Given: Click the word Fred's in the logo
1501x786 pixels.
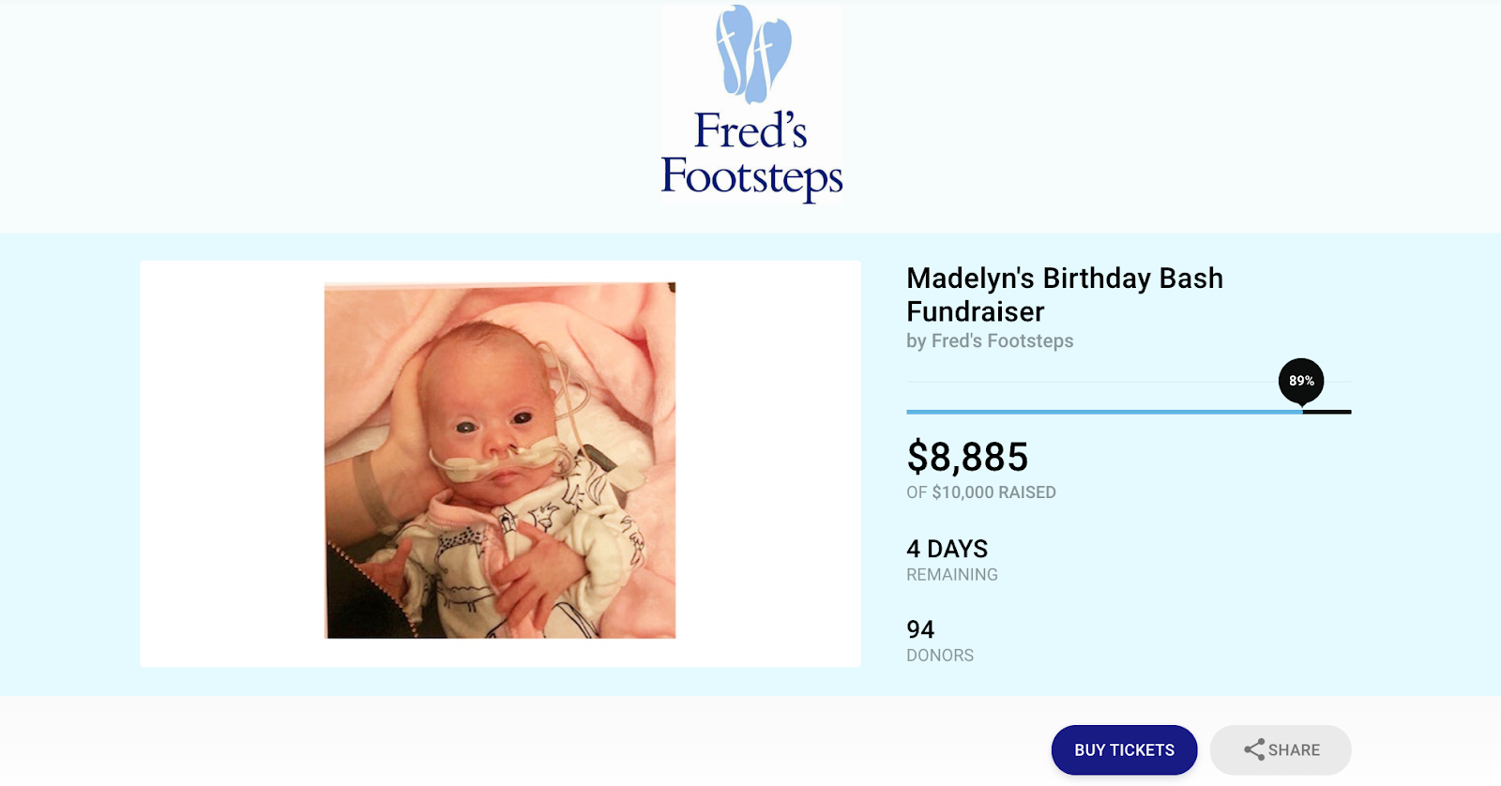Looking at the screenshot, I should [x=750, y=131].
